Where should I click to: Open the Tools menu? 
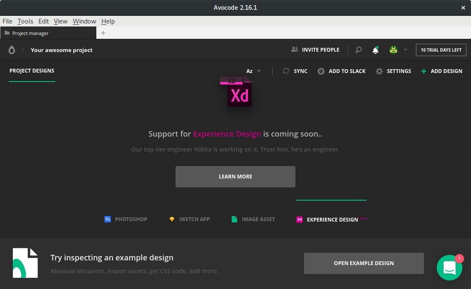25,21
